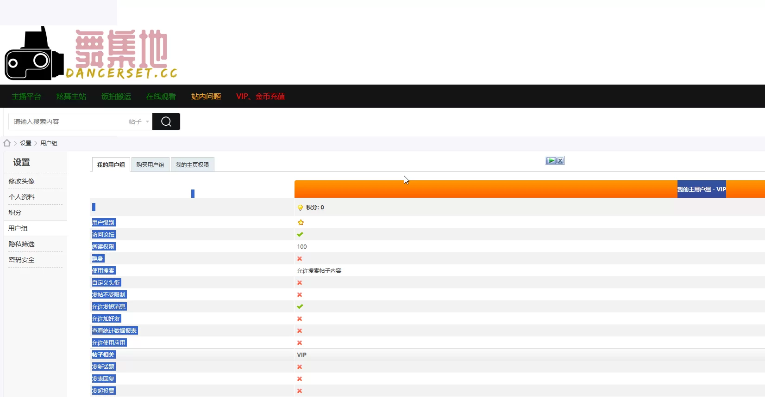Click the home icon in breadcrumb

[7, 143]
